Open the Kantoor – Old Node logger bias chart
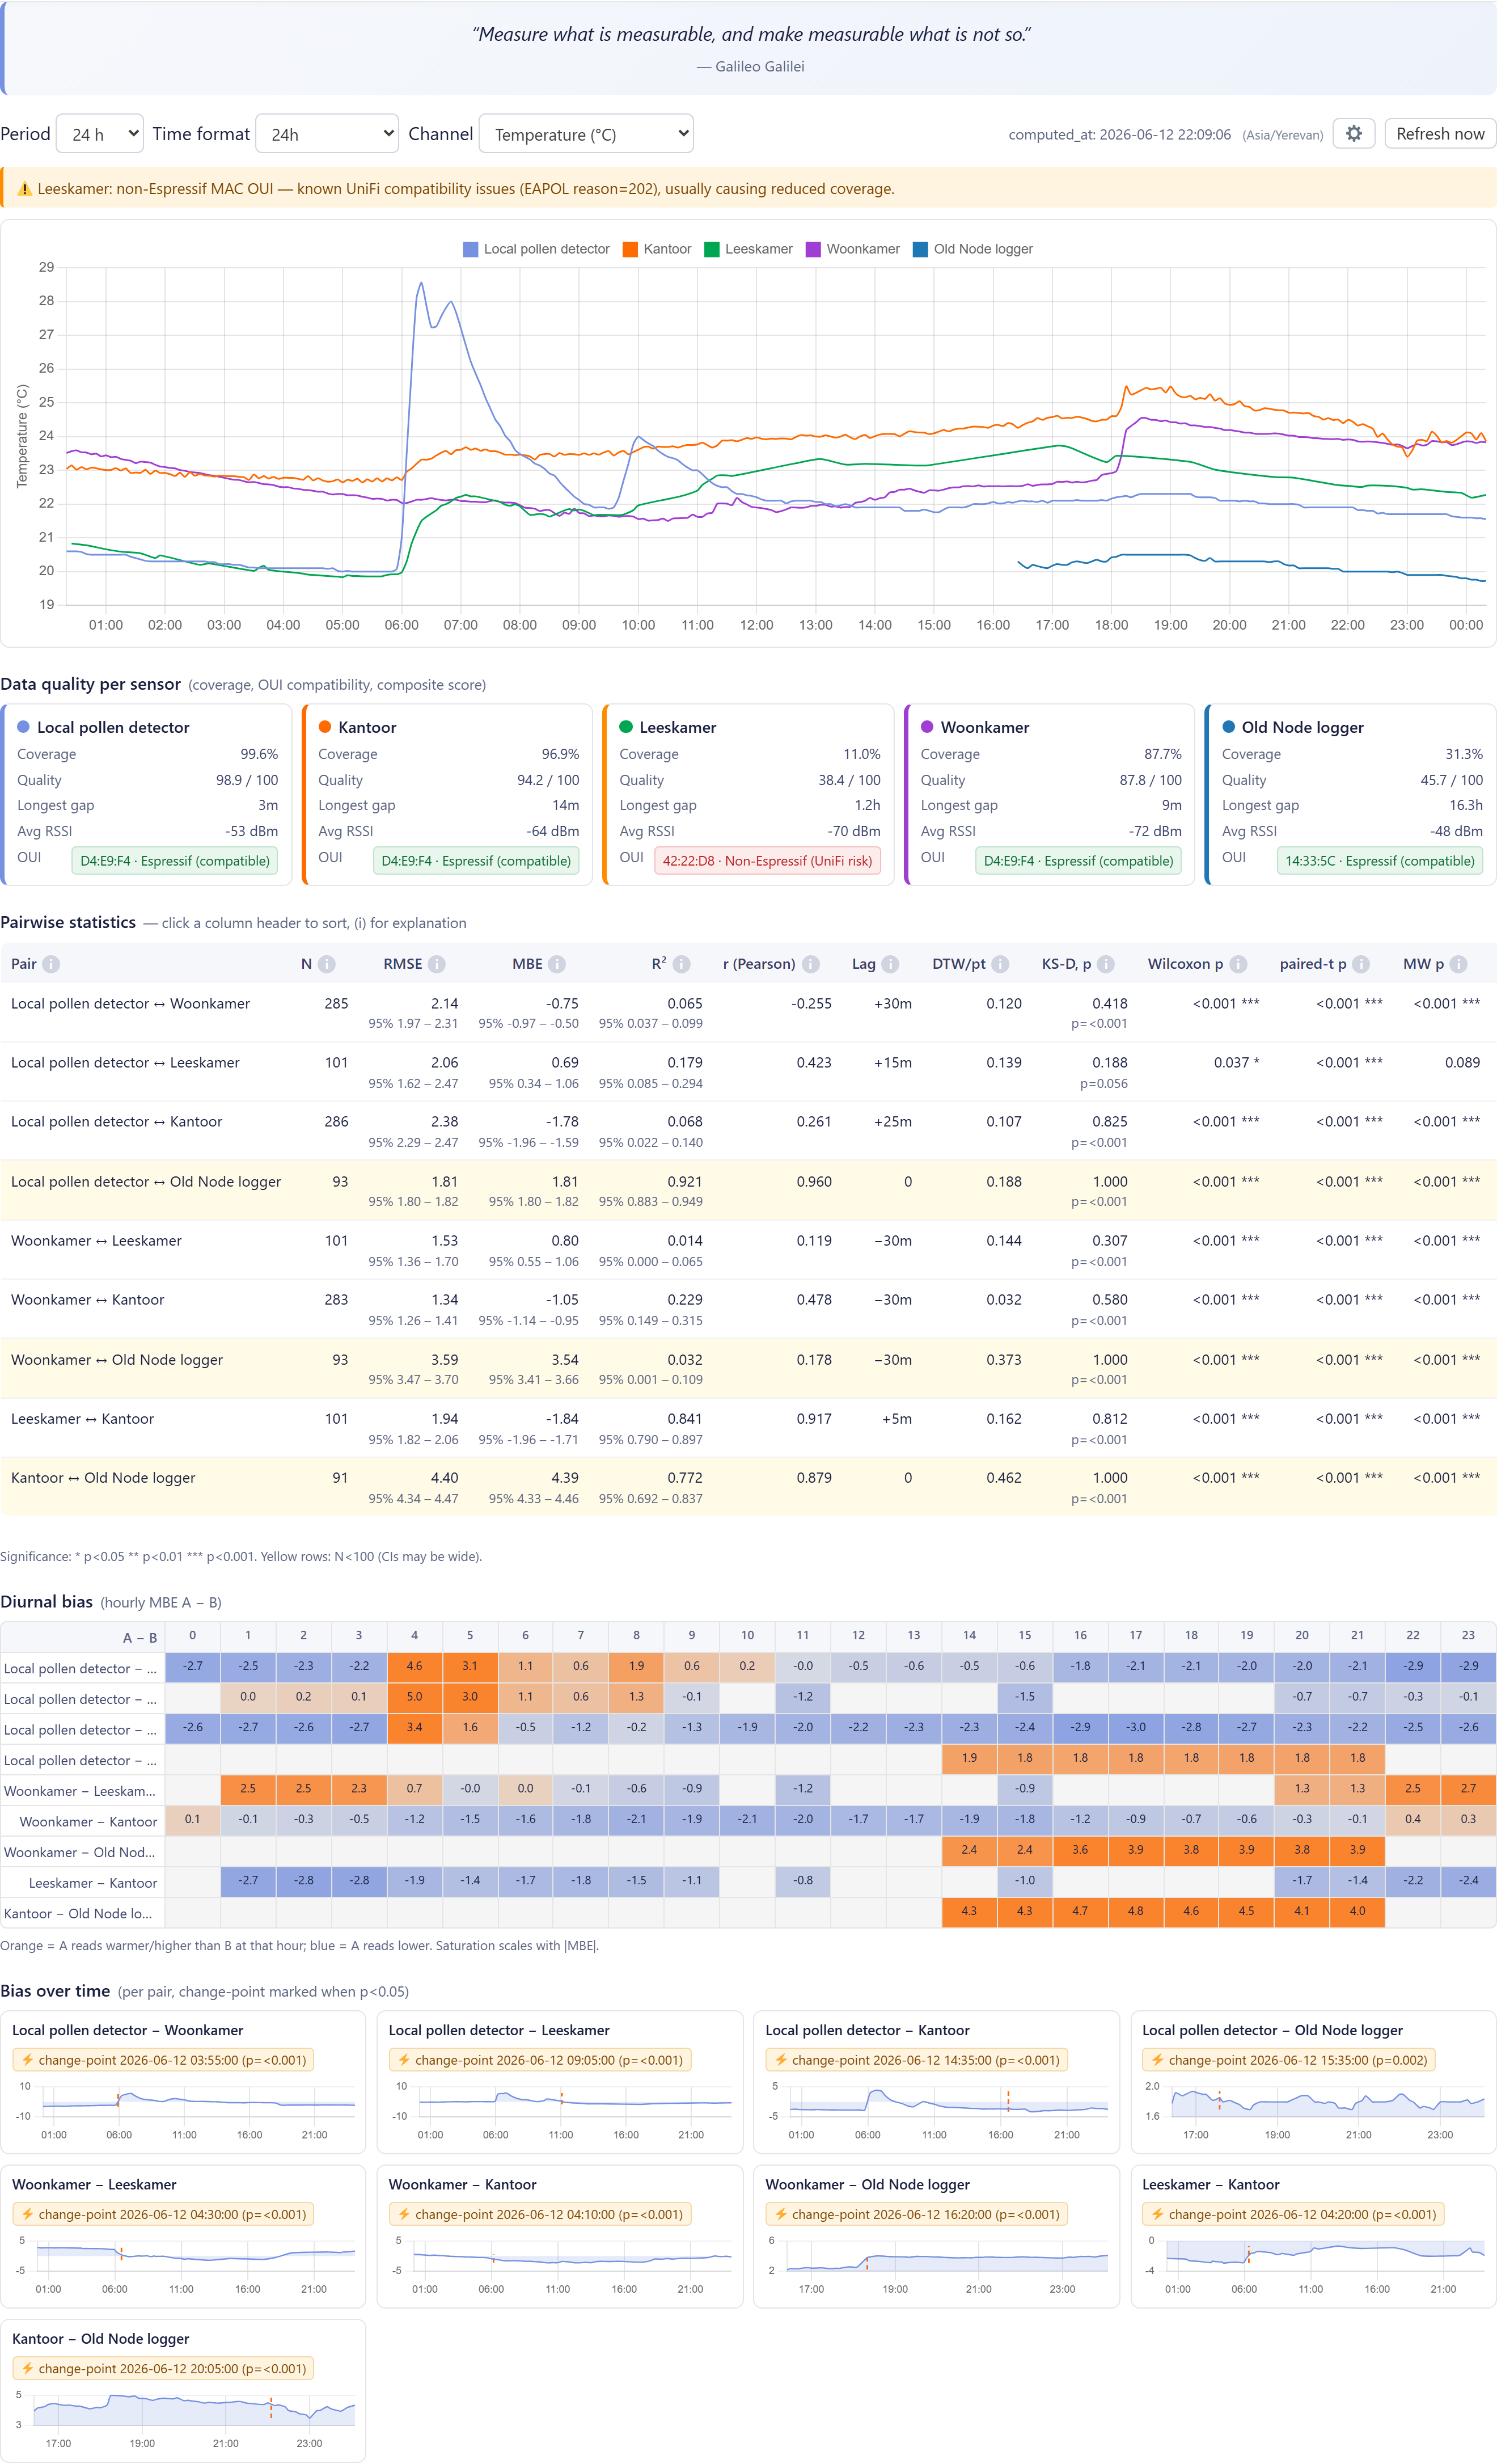 pyautogui.click(x=183, y=2390)
